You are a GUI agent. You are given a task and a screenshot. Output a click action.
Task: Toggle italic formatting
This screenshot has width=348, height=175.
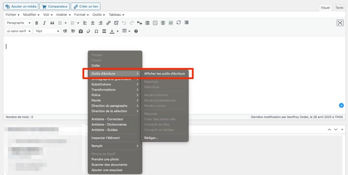click(x=44, y=23)
